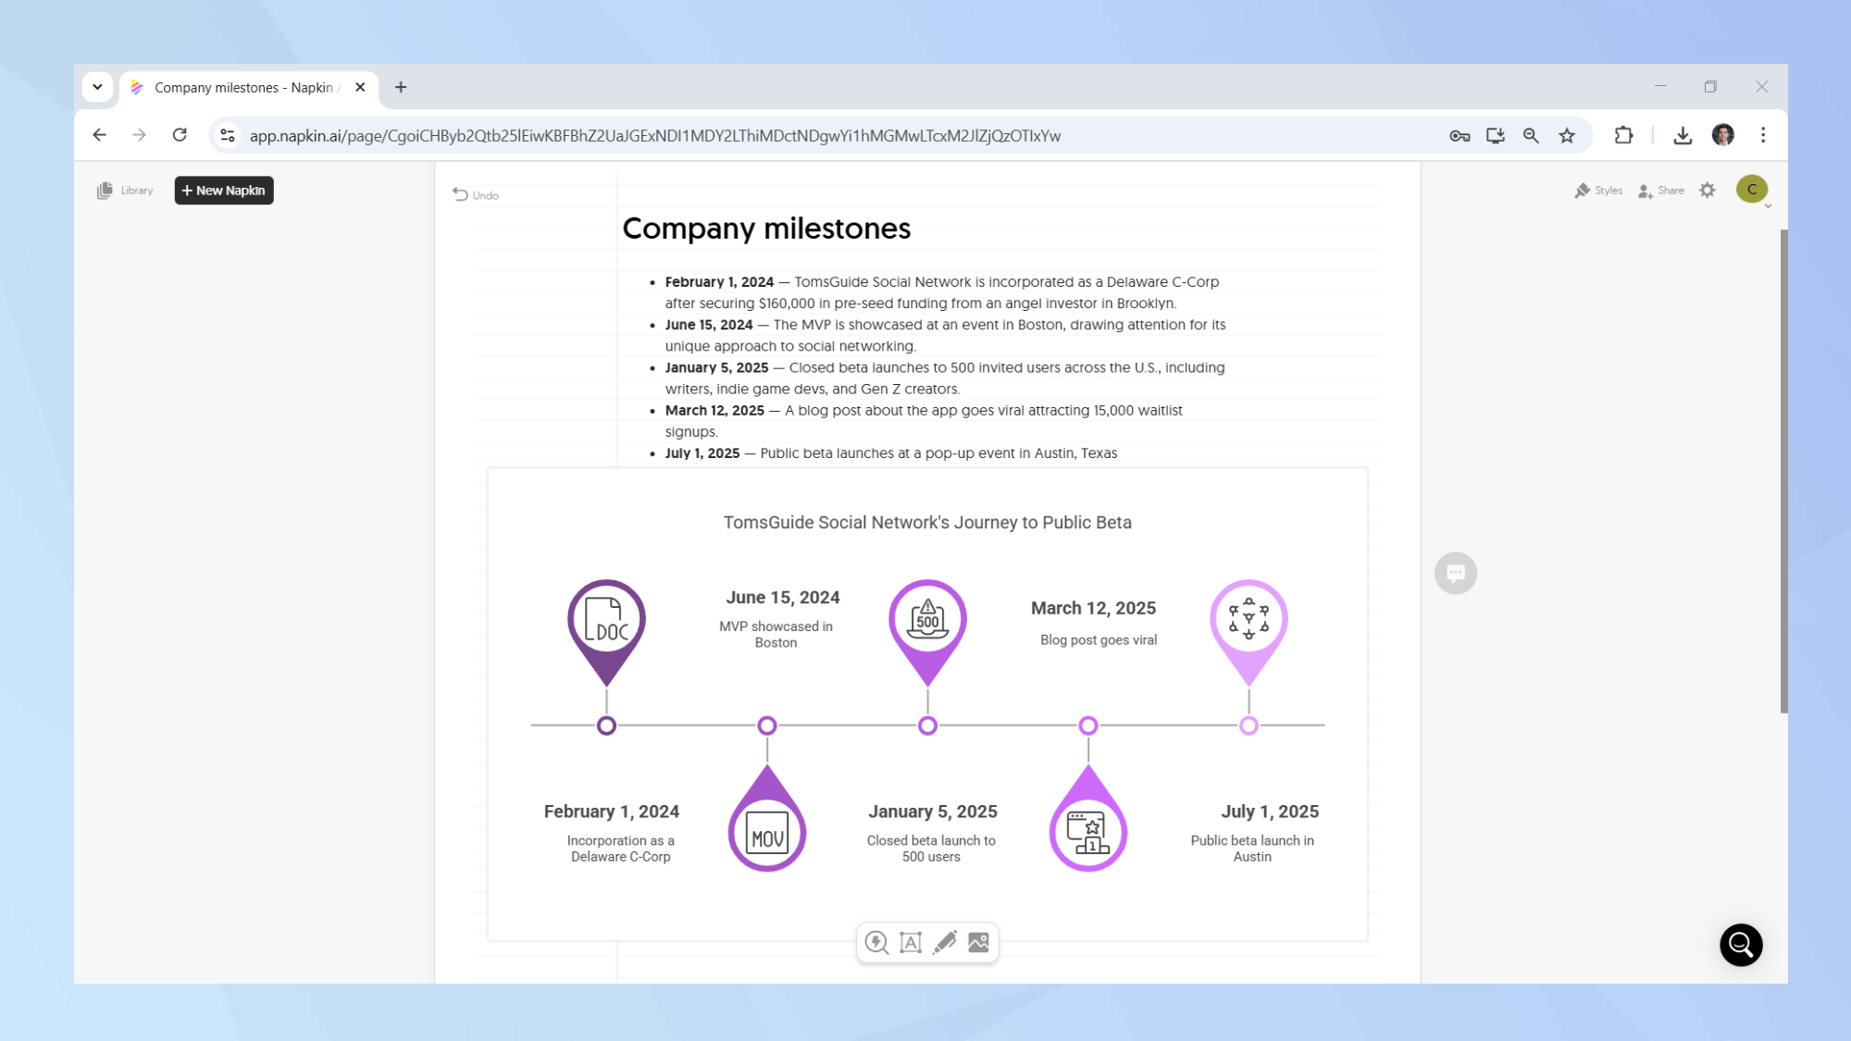Open the comment bubble icon
This screenshot has width=1851, height=1041.
(1455, 573)
